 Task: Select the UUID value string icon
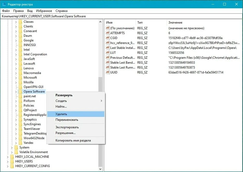point(107,72)
